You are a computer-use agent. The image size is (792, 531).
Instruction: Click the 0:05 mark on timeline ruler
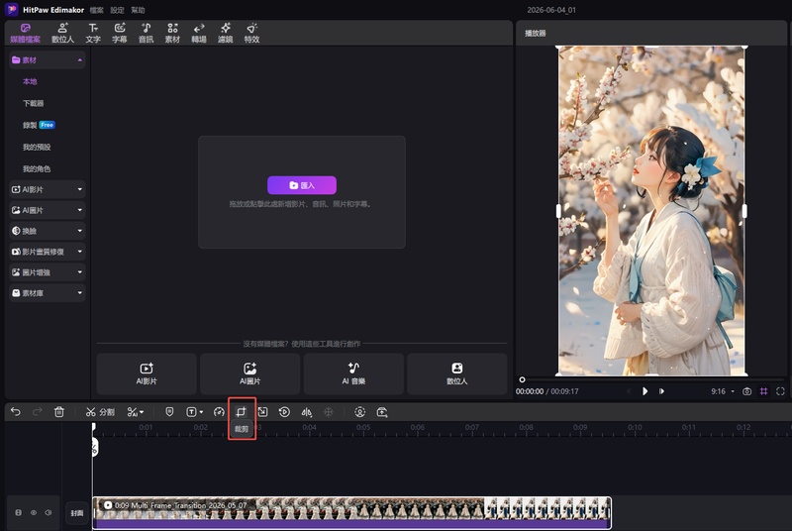click(x=363, y=427)
